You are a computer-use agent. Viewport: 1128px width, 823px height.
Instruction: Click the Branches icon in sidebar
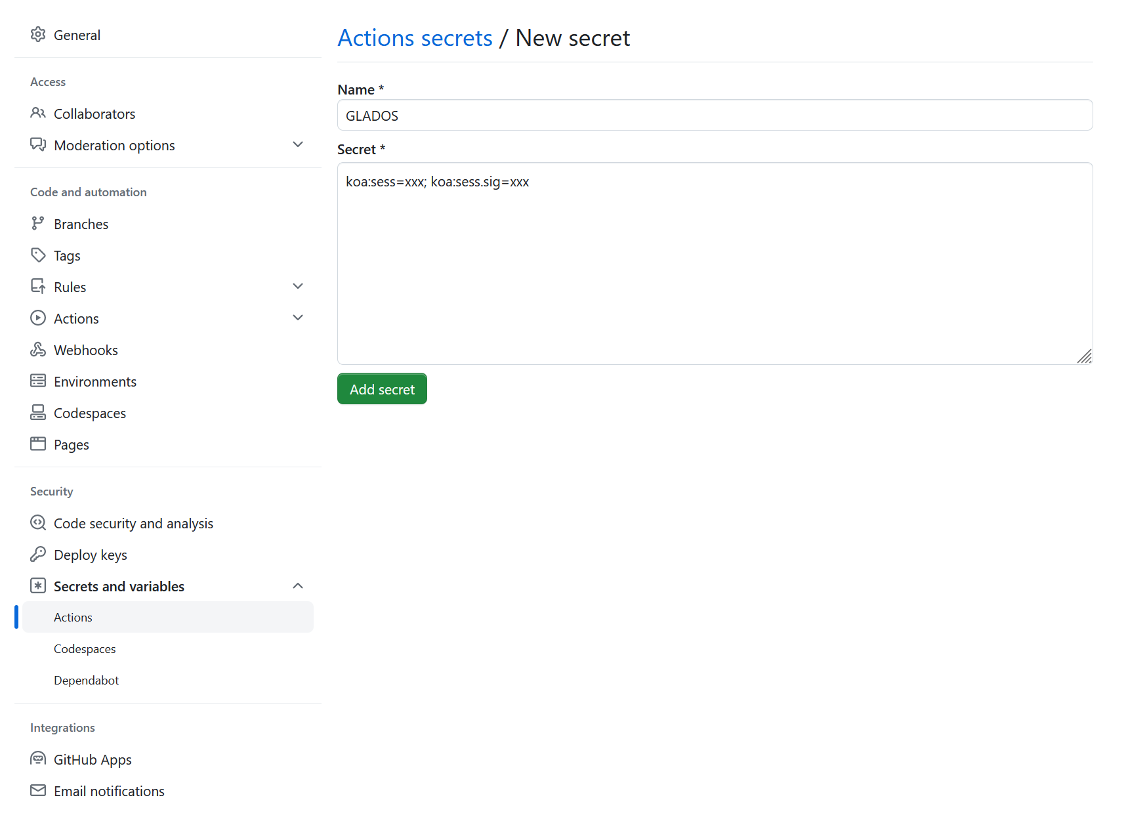[38, 223]
